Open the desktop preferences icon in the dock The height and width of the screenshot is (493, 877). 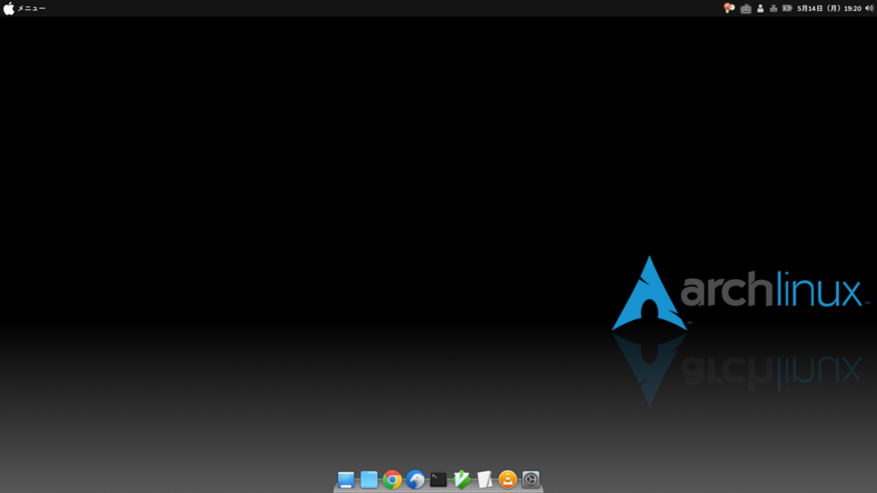point(346,480)
